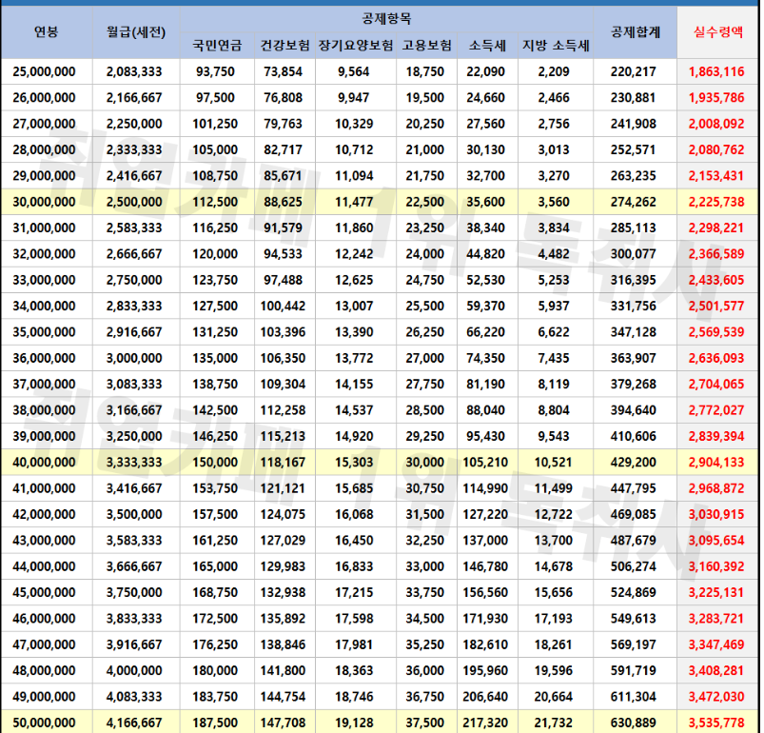
Task: Select income tax value 137,000
Action: (x=485, y=541)
